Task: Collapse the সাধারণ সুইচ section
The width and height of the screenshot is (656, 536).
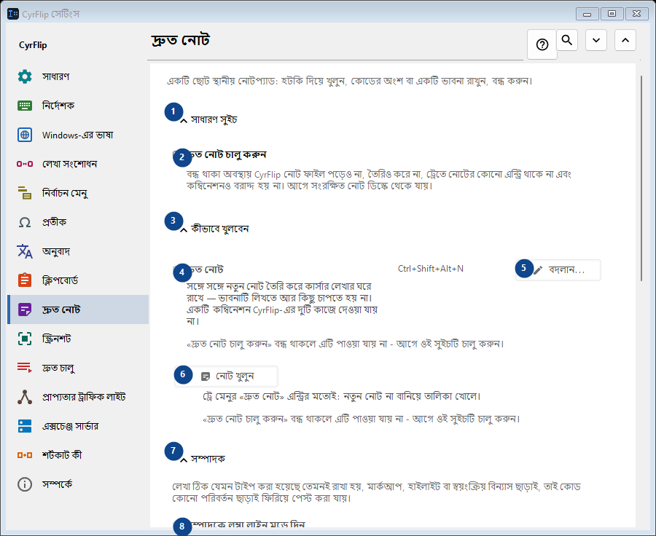Action: tap(183, 121)
